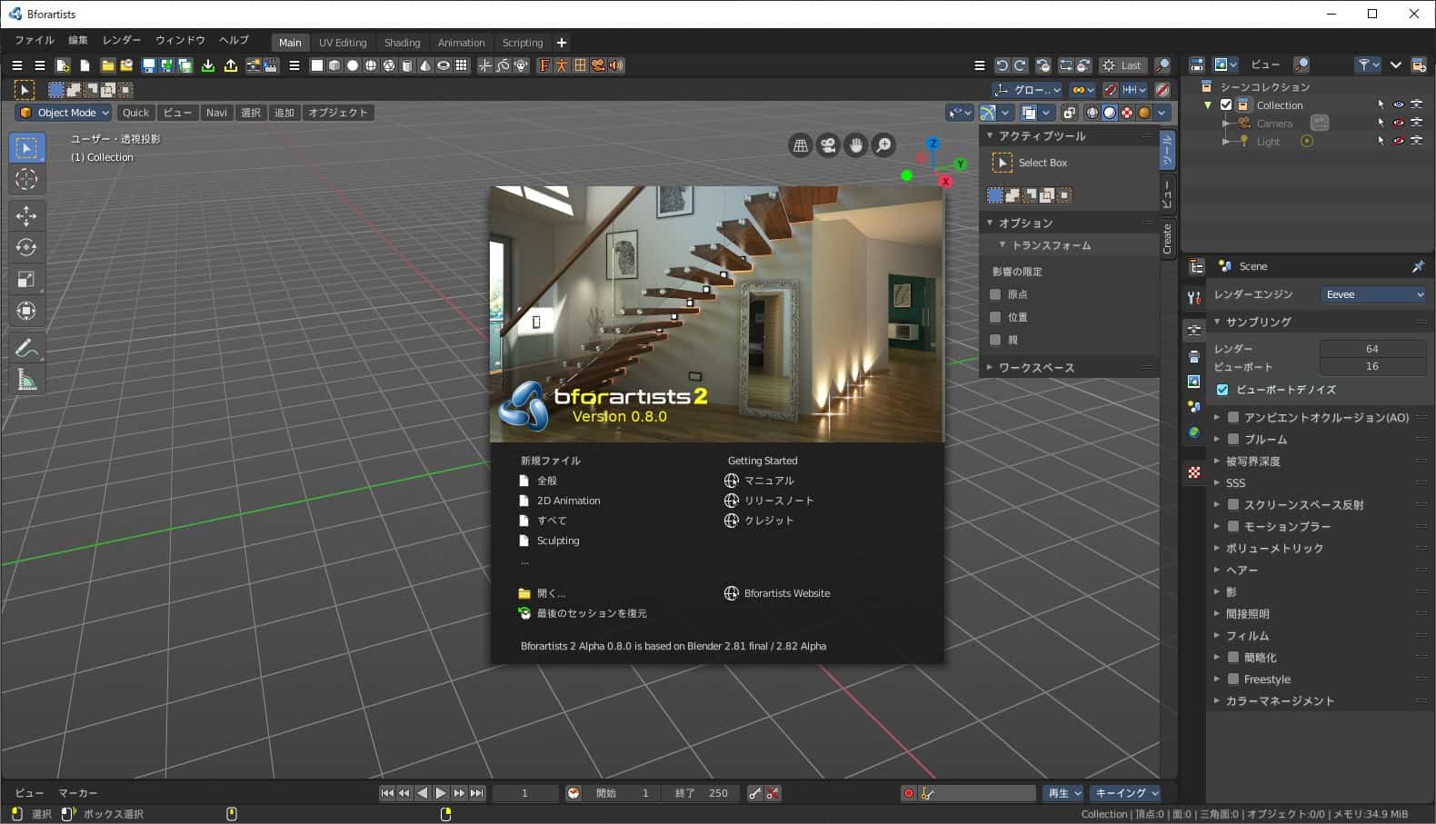
Task: Click the pan hand viewport icon
Action: tap(855, 145)
